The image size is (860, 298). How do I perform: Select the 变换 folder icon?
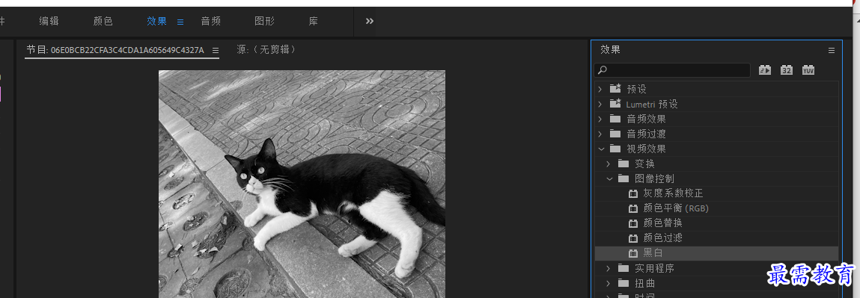click(623, 164)
